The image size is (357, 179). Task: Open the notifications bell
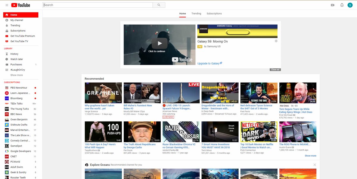(342, 5)
